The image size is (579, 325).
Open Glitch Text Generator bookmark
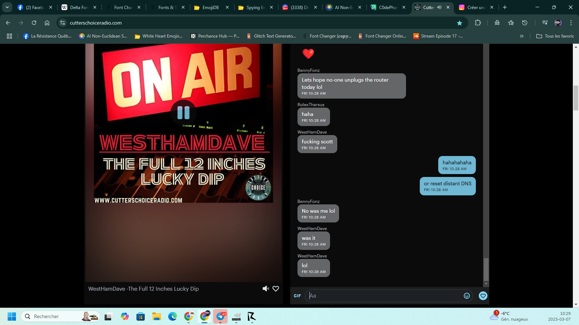pos(271,36)
